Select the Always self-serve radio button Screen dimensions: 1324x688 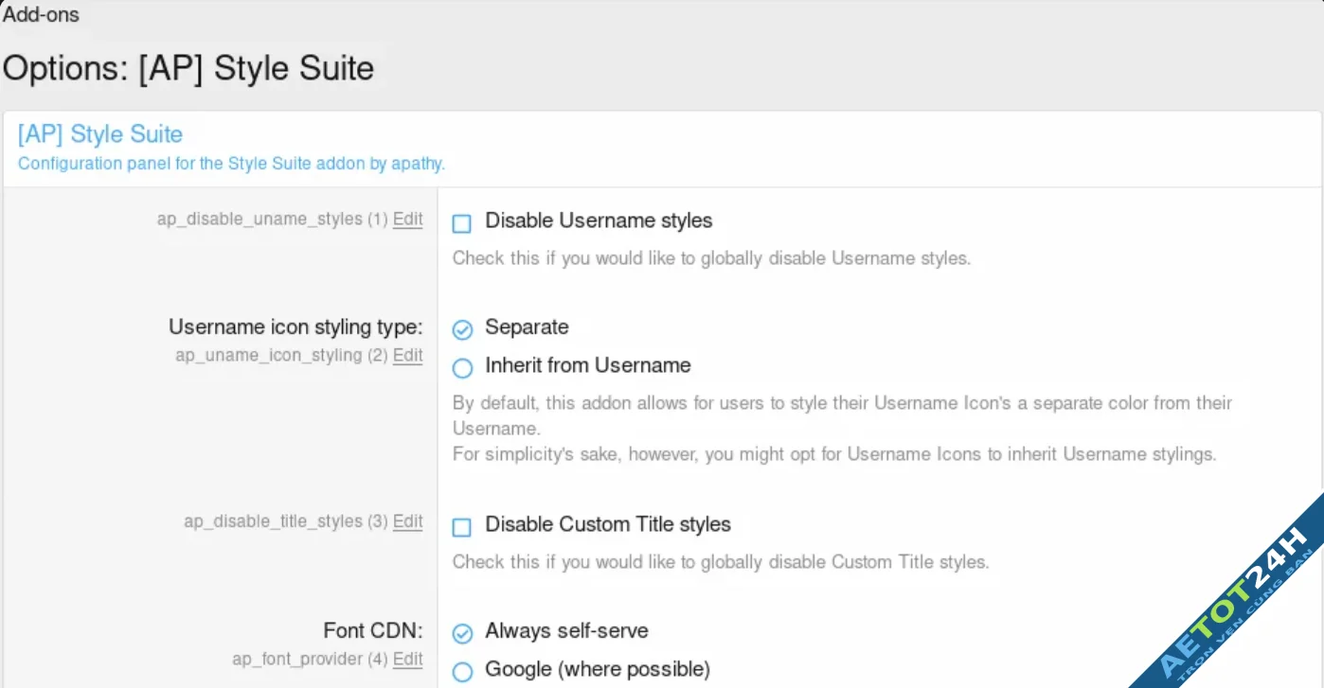click(x=462, y=633)
